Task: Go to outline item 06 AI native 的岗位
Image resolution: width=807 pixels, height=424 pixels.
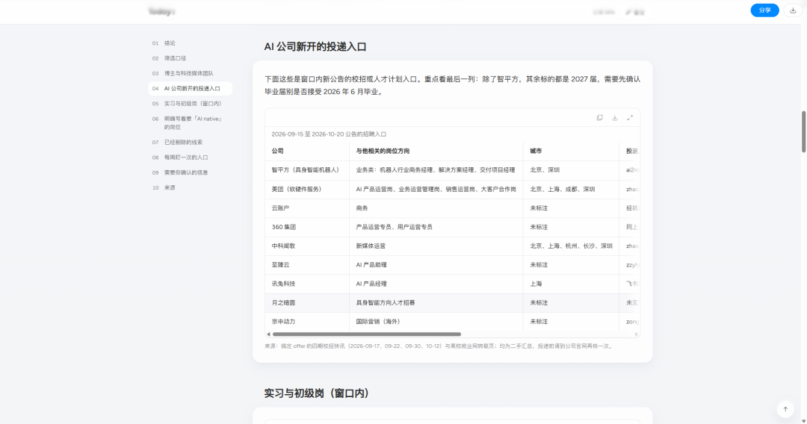Action: pyautogui.click(x=190, y=123)
